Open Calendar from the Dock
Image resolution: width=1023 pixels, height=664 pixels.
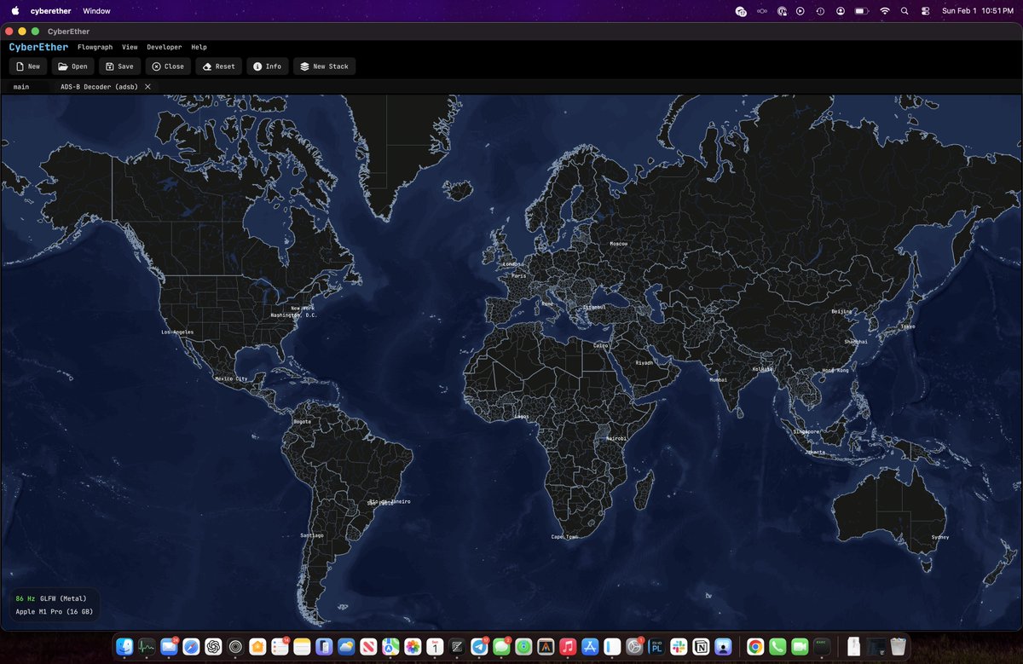click(435, 646)
